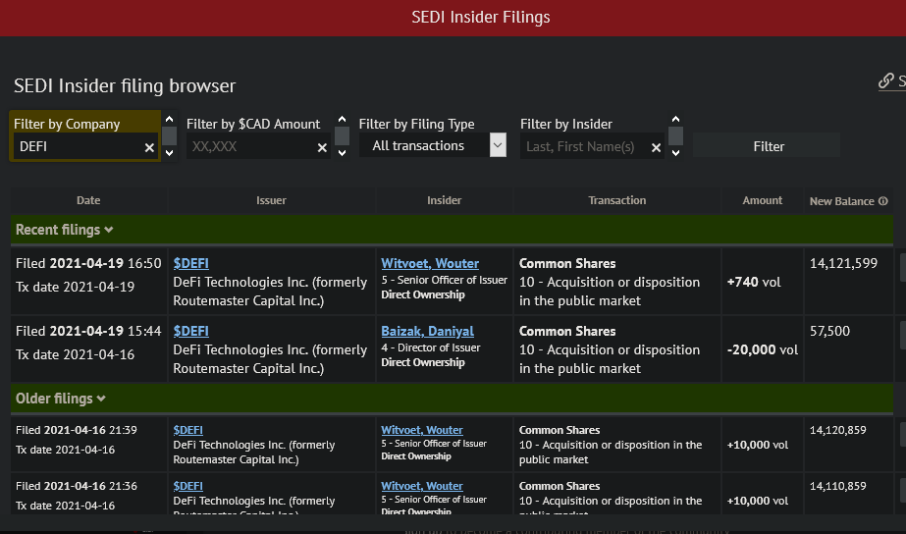Open Witvoet, Wouter link in first filing

pyautogui.click(x=430, y=263)
